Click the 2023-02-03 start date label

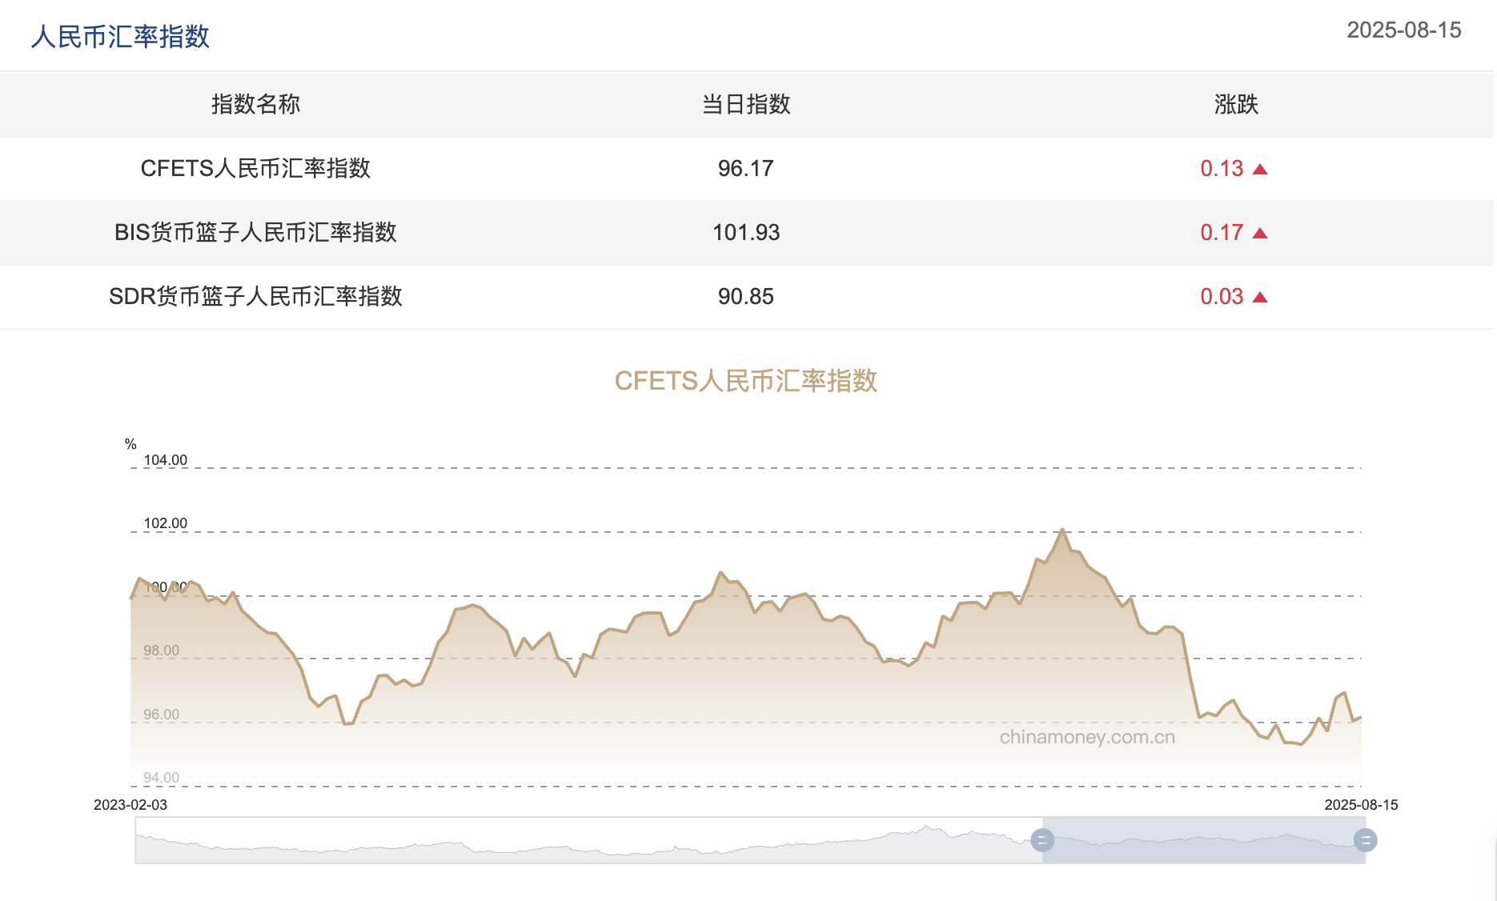(x=130, y=805)
